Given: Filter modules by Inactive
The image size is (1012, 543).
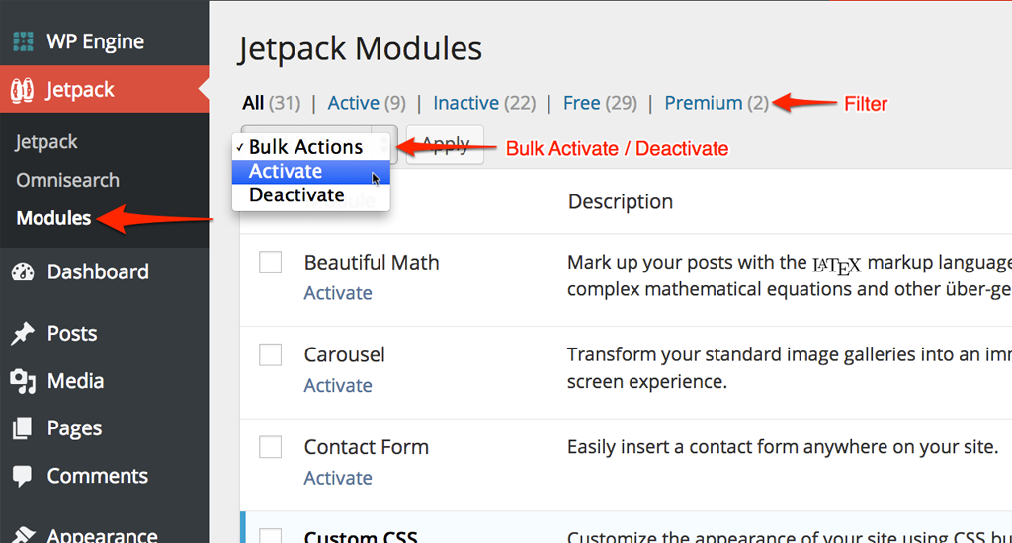Looking at the screenshot, I should tap(484, 103).
